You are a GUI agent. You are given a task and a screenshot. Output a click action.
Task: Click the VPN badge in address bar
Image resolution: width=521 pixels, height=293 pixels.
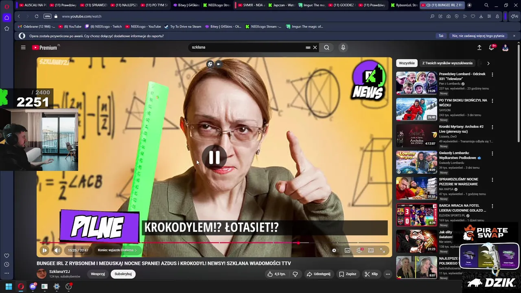[x=47, y=16]
